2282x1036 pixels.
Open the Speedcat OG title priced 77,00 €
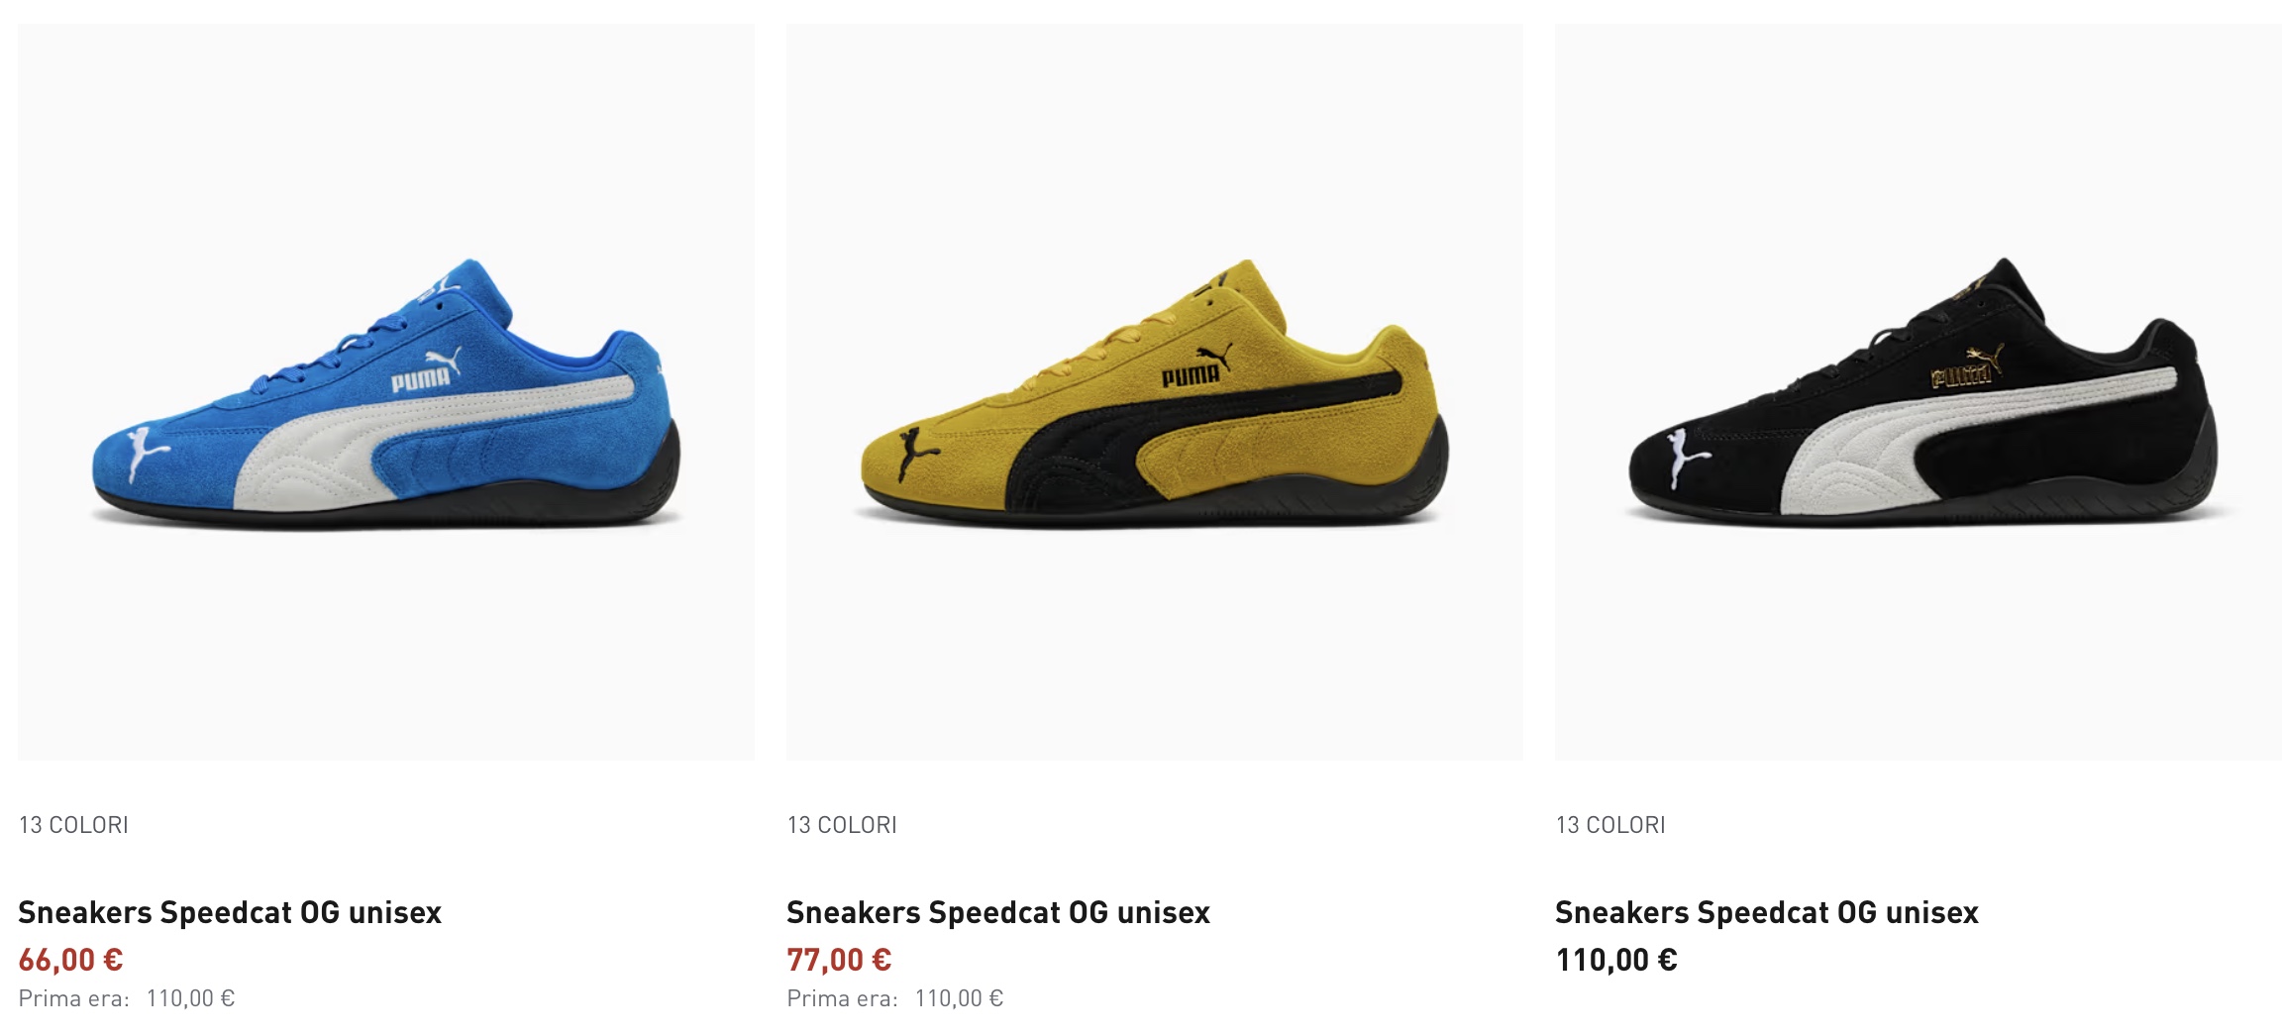[x=998, y=912]
